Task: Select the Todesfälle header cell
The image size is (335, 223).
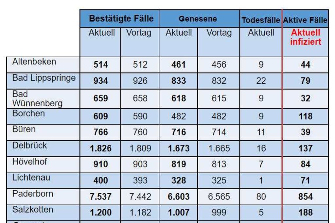Action: pos(261,20)
